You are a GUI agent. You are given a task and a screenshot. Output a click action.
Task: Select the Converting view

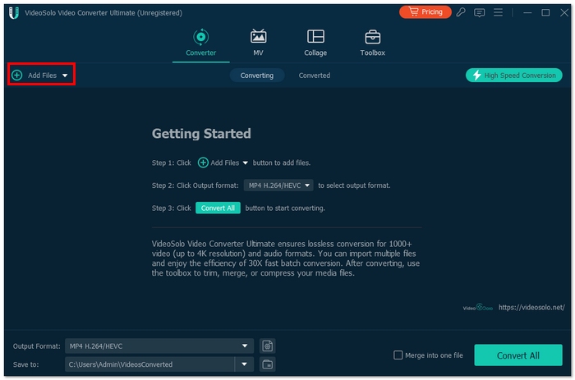pos(257,76)
